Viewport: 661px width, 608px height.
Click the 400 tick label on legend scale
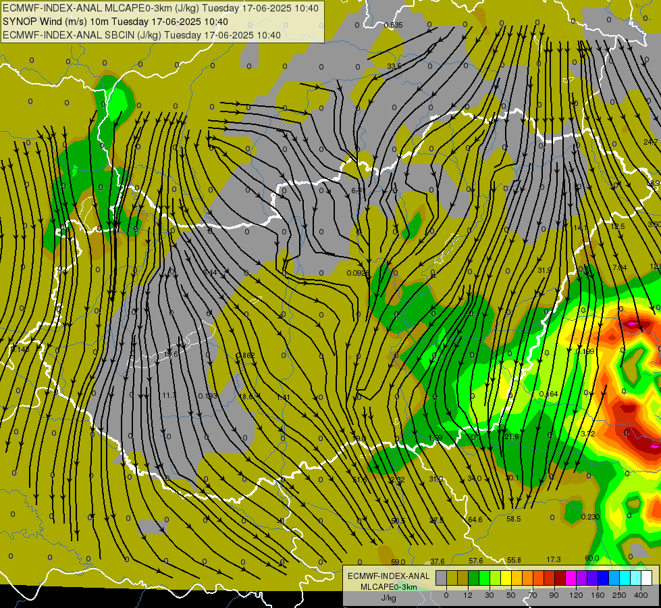click(641, 595)
